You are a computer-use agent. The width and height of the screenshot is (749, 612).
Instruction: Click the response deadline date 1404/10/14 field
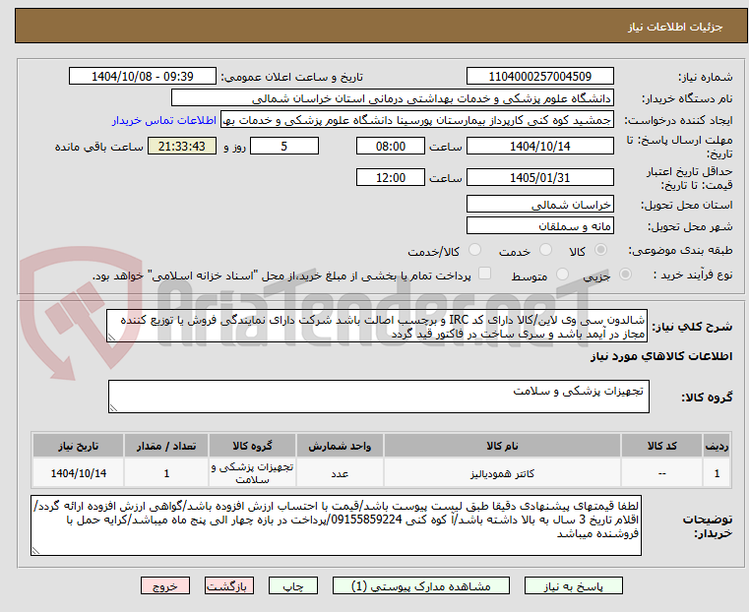coord(539,146)
